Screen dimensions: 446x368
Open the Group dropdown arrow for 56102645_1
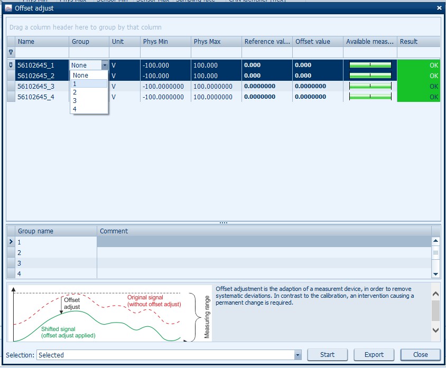point(105,65)
